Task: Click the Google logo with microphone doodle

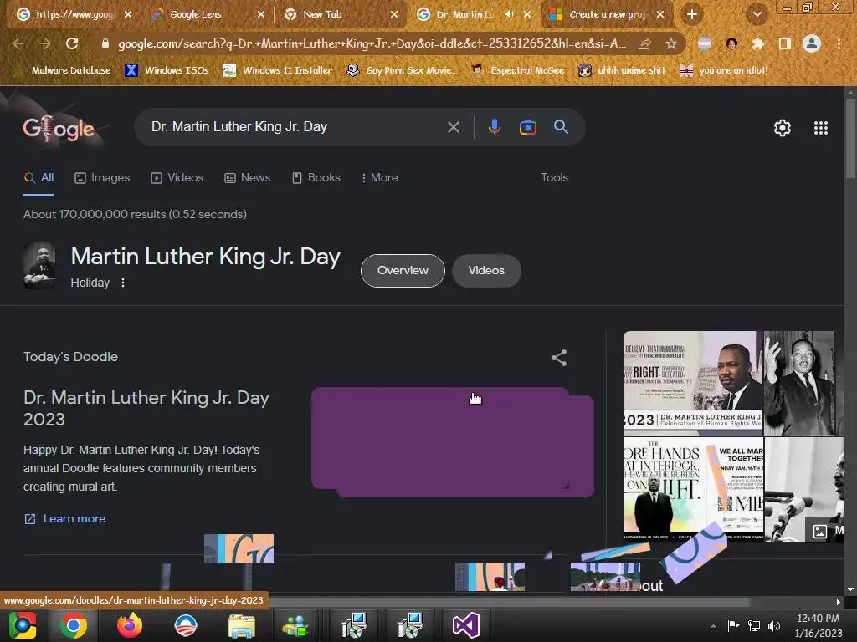Action: click(x=58, y=129)
